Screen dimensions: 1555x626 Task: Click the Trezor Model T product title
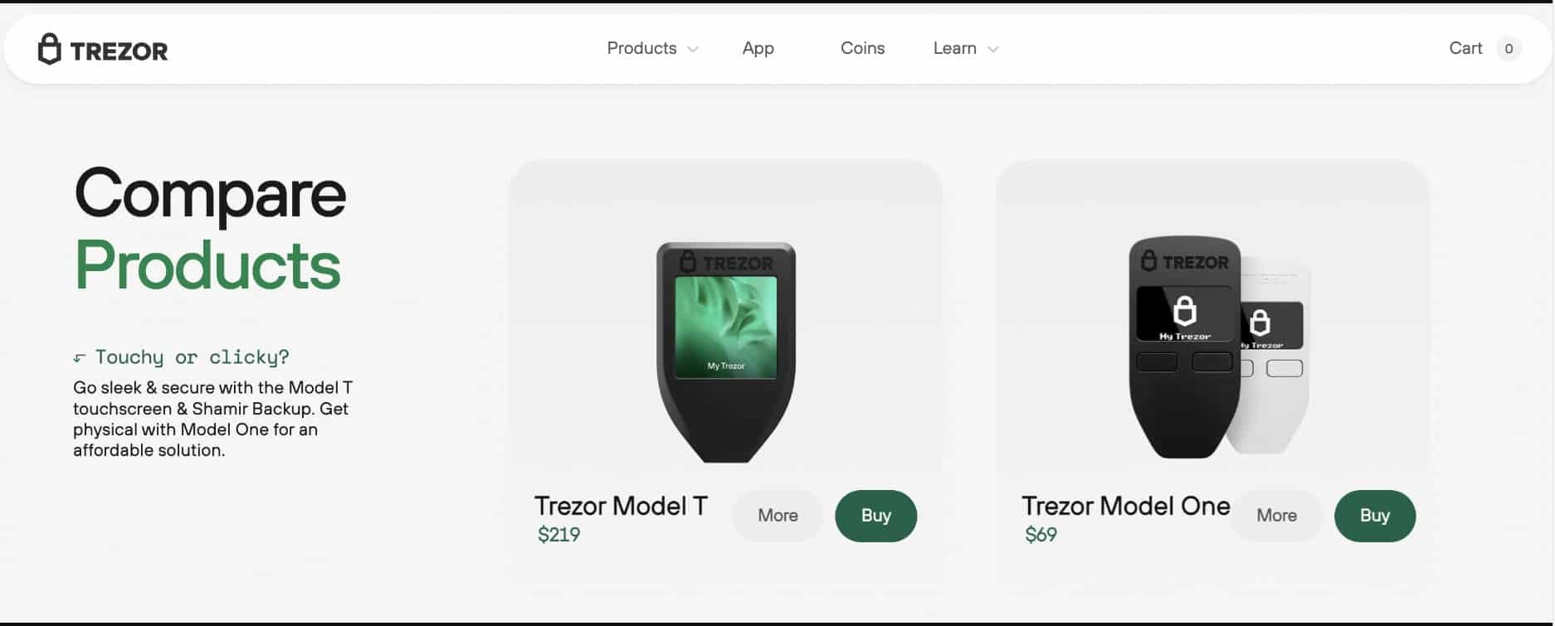[621, 506]
